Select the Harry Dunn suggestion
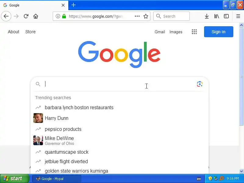The height and width of the screenshot is (183, 244). point(120,118)
